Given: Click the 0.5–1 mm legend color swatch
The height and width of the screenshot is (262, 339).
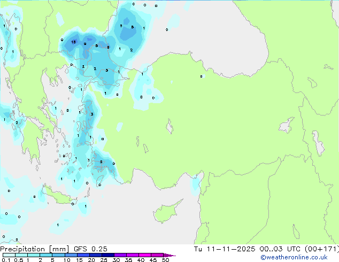Looking at the screenshot, I should coord(21,255).
